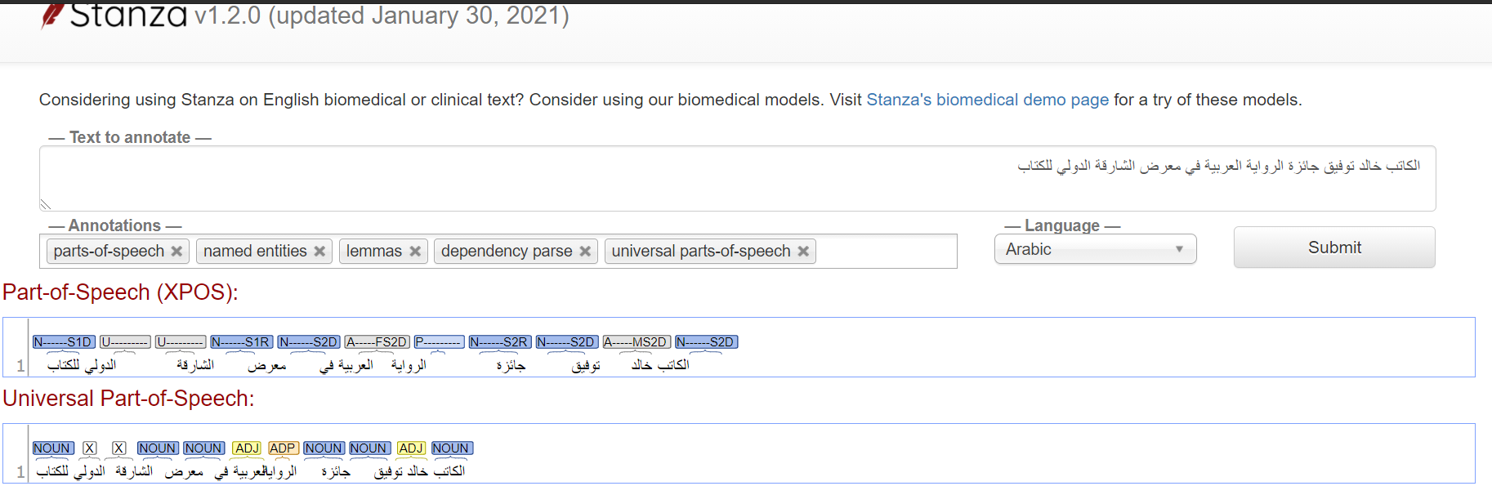Click the dependency parse annotation tag label

(507, 252)
